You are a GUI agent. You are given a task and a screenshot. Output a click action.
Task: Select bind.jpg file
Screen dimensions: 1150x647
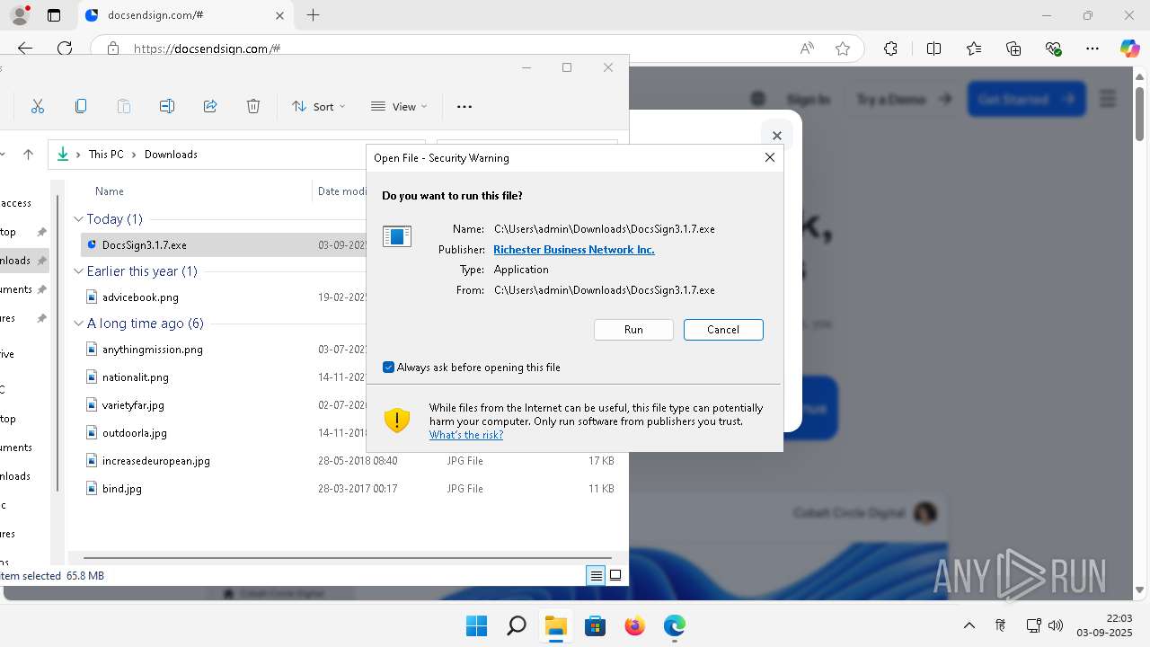coord(121,489)
